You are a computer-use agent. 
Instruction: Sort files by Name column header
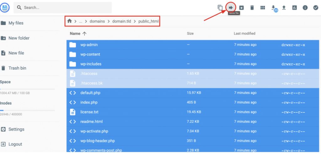[75, 33]
